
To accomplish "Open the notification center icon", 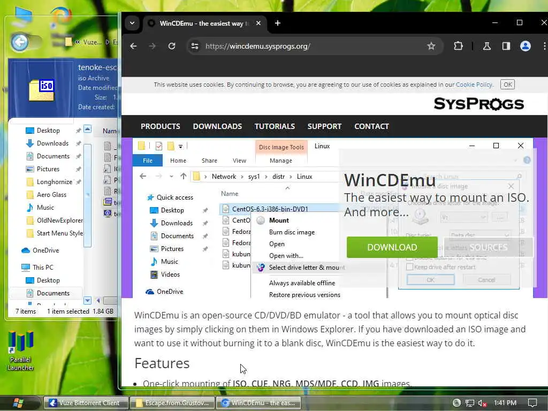I will [x=532, y=403].
